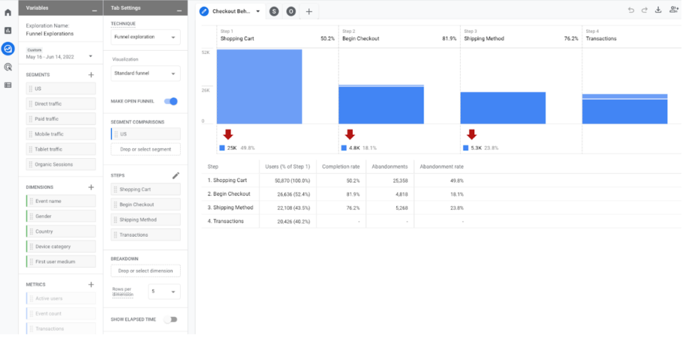Click blue legend square beside 4.8K
Screen dimensions: 683x338
tap(344, 148)
